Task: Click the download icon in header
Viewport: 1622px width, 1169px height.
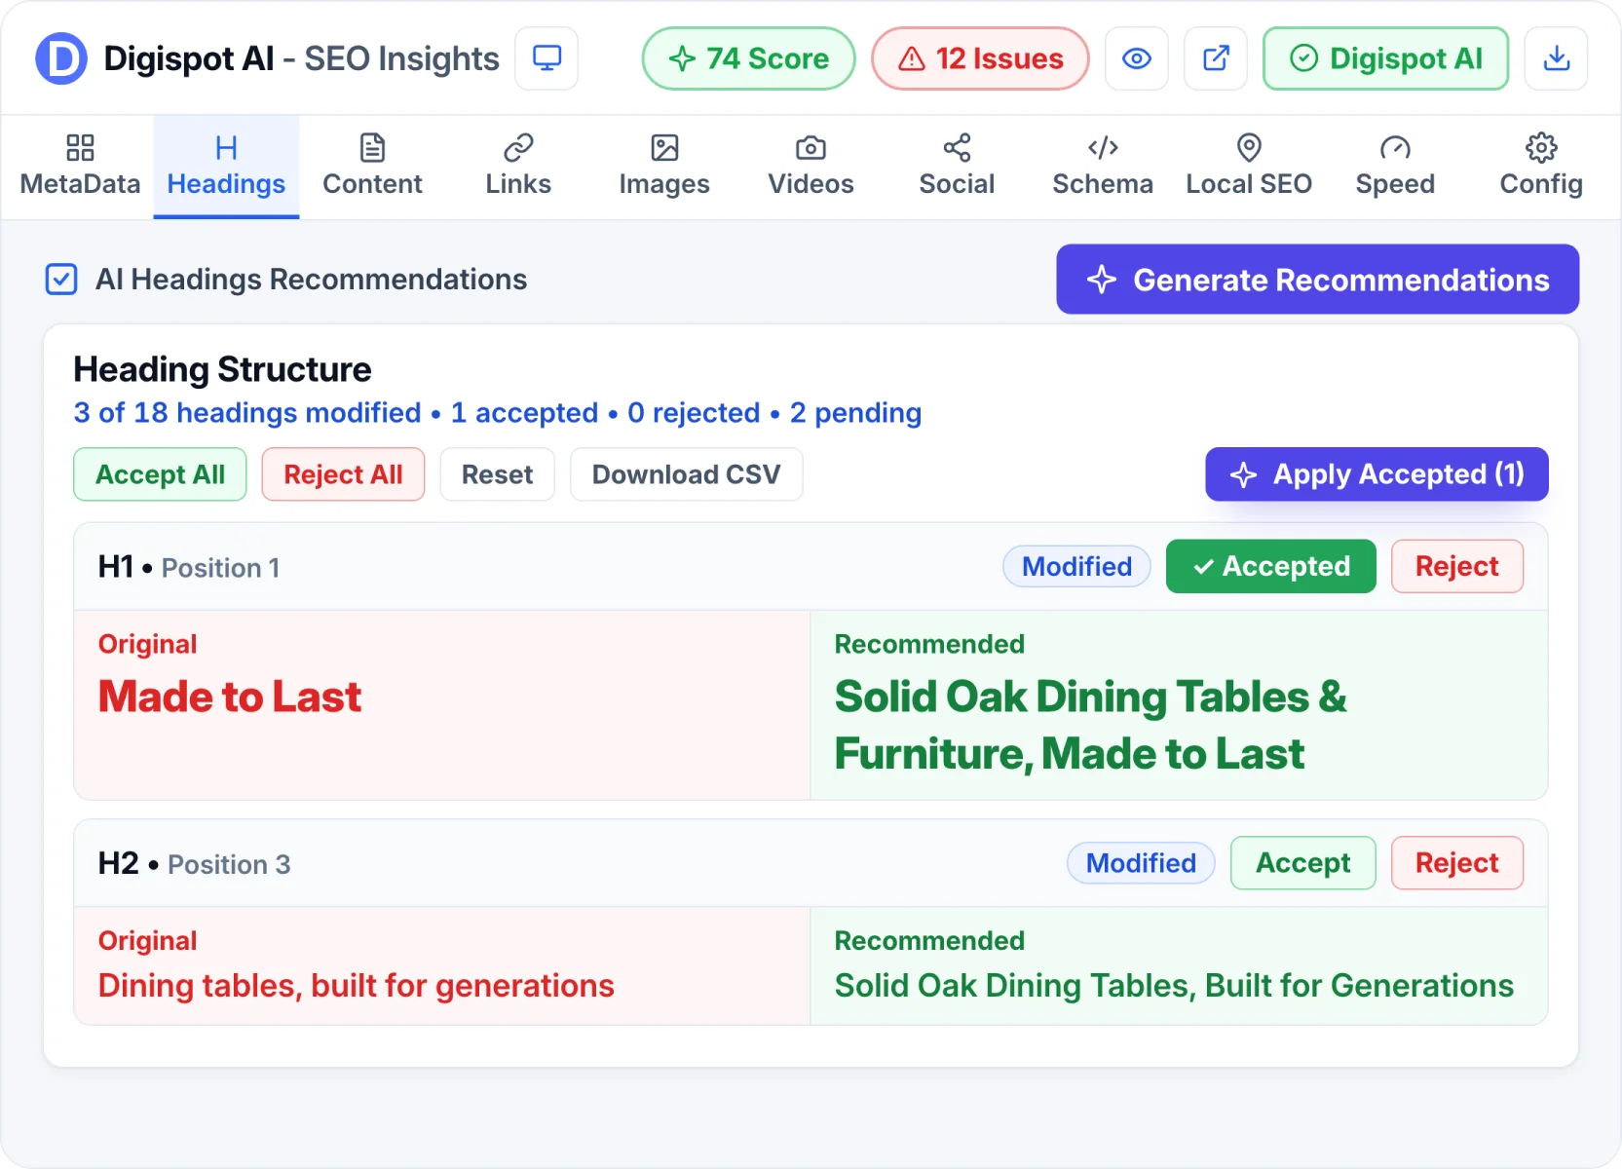Action: tap(1557, 58)
